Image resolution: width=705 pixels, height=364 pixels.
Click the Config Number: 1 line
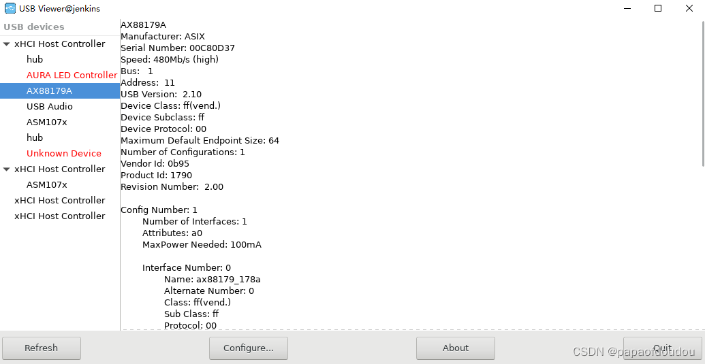coord(159,210)
